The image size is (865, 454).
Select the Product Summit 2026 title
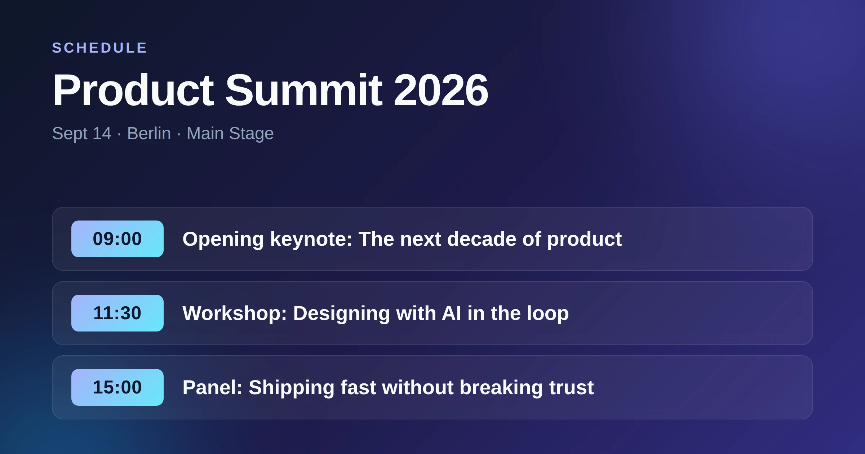point(270,90)
